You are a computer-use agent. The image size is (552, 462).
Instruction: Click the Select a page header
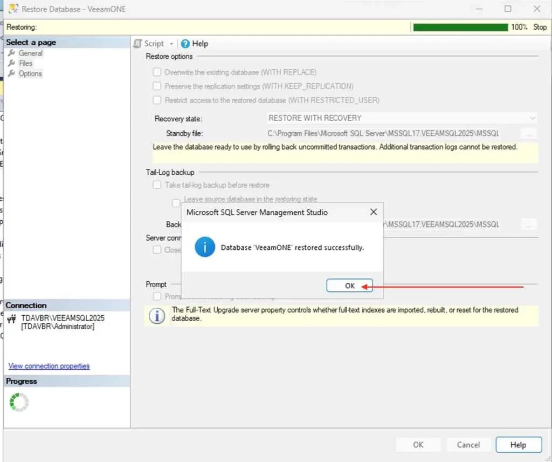click(67, 42)
